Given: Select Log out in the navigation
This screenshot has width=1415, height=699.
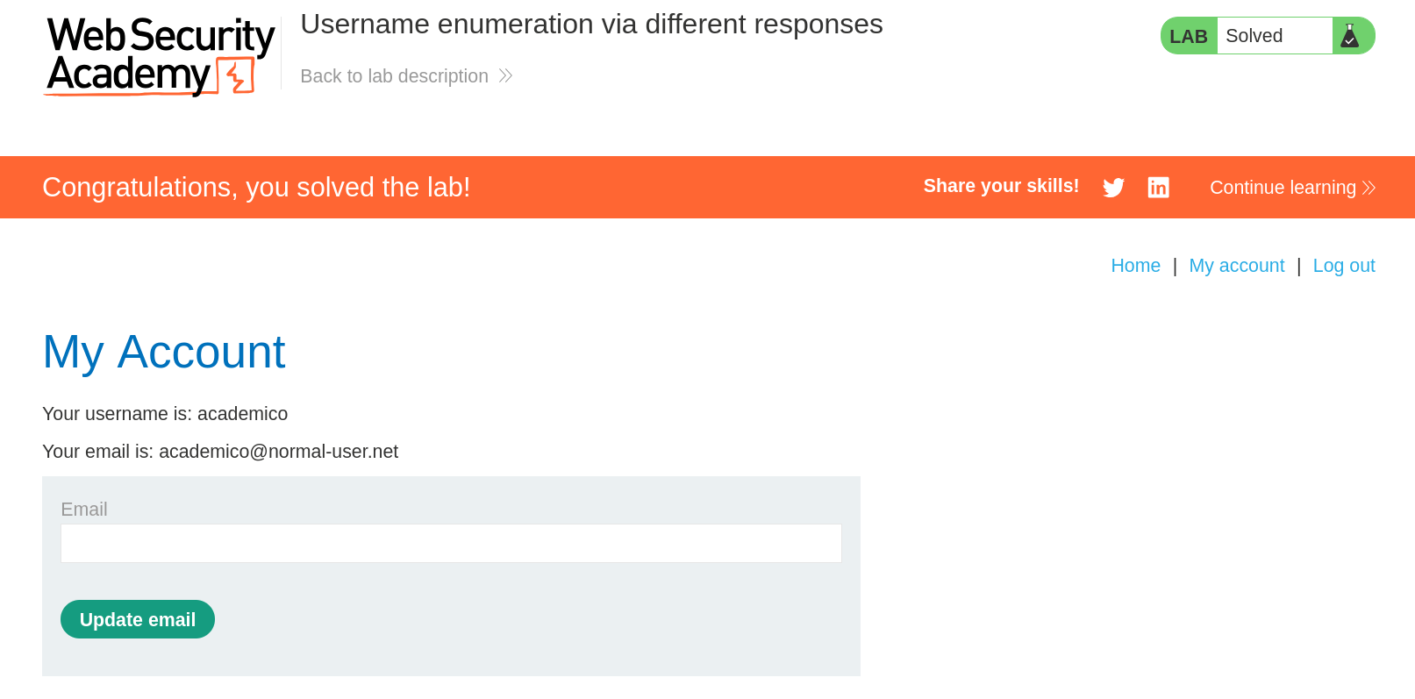Looking at the screenshot, I should point(1343,266).
